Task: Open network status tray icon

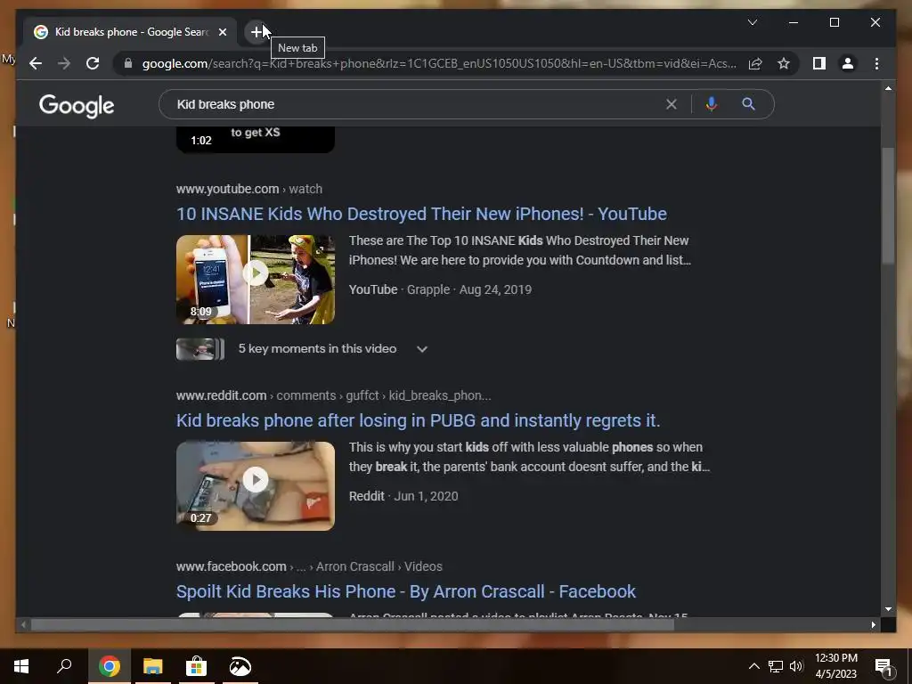Action: coord(776,666)
